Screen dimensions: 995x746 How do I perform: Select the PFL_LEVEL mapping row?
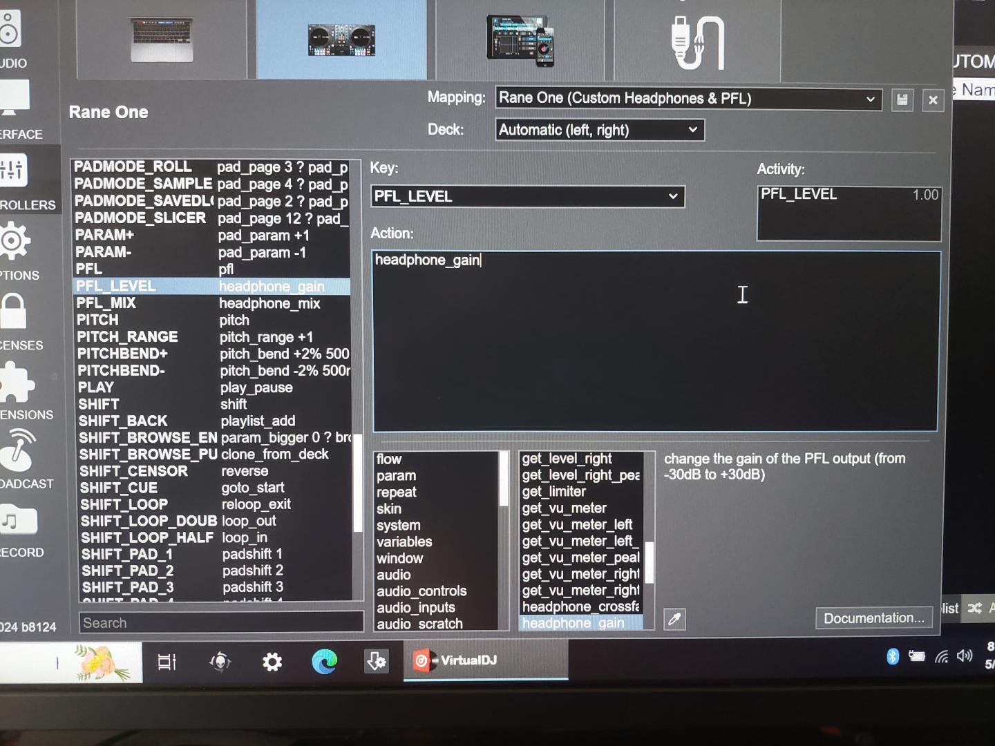(211, 286)
